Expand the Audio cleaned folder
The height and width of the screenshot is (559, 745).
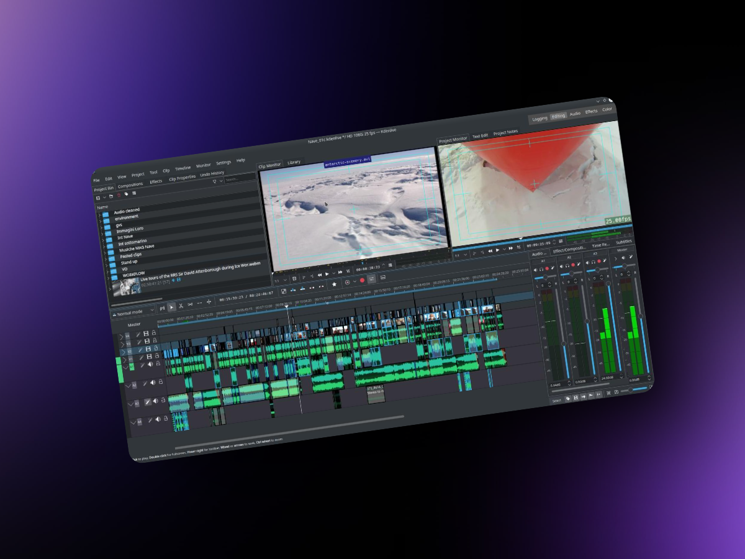[x=99, y=216]
